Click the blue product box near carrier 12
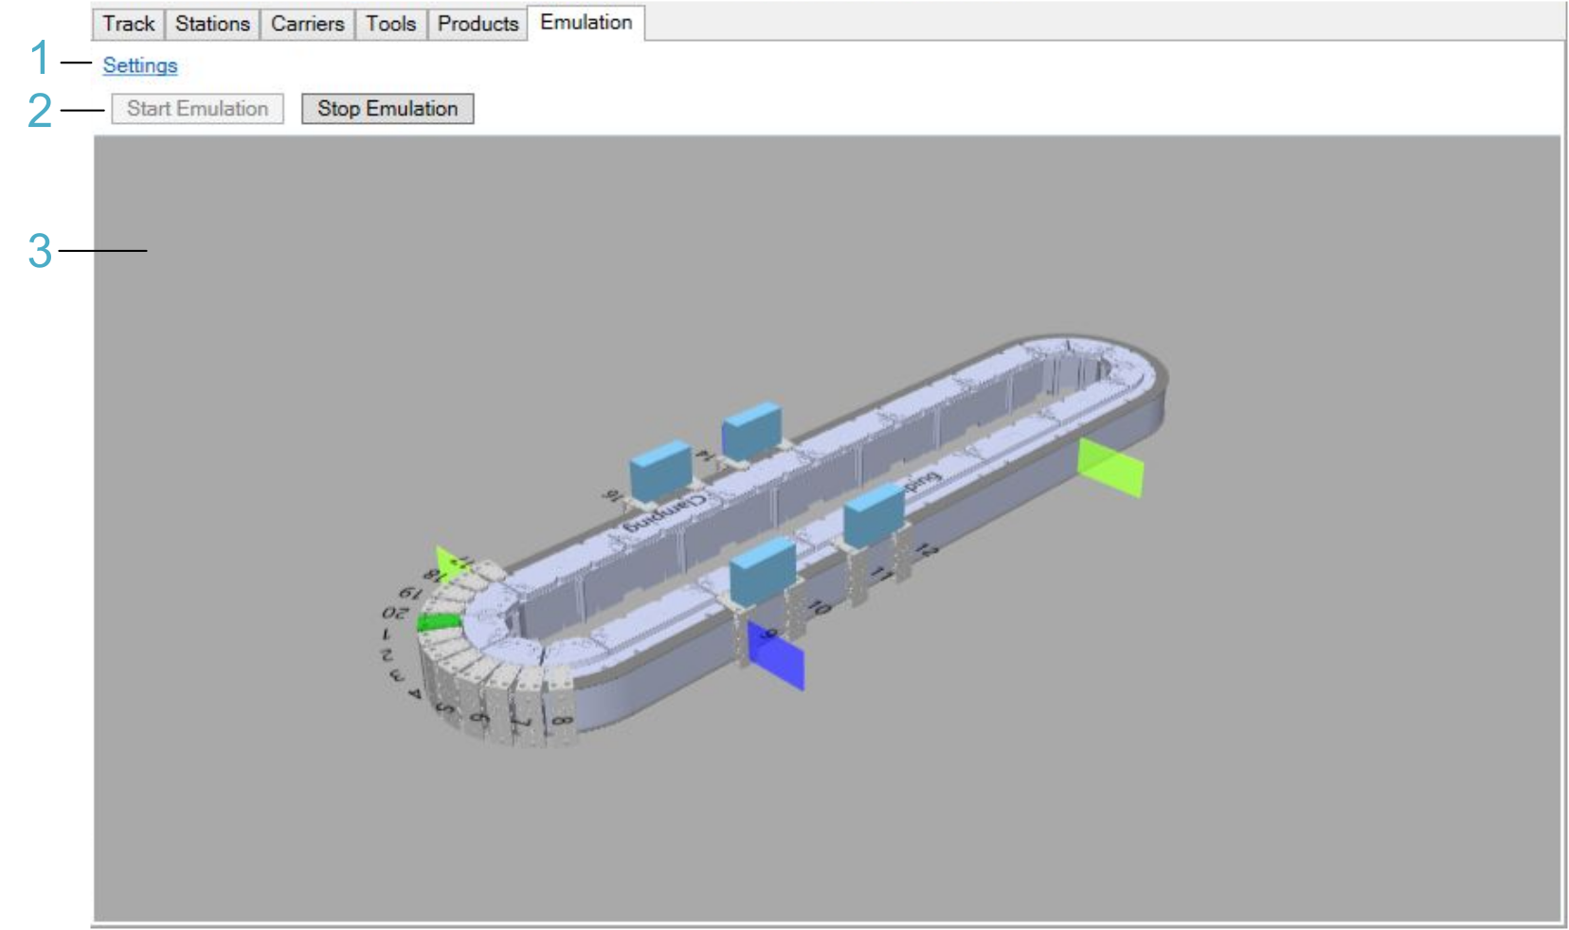 click(x=873, y=514)
